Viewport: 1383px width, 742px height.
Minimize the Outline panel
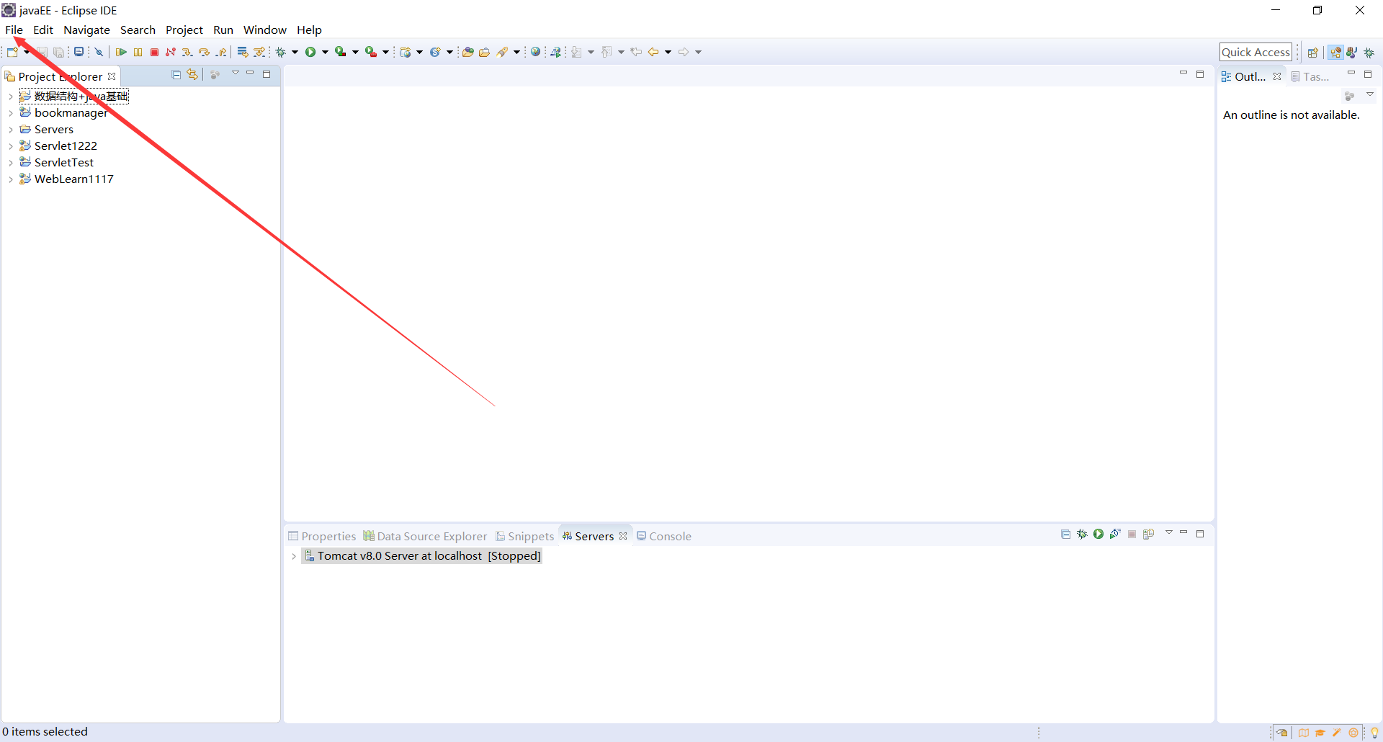pos(1351,73)
